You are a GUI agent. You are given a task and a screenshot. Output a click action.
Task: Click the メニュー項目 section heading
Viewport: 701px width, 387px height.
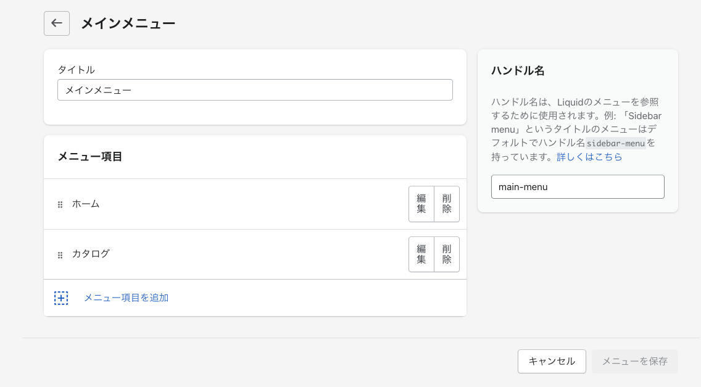pos(90,157)
